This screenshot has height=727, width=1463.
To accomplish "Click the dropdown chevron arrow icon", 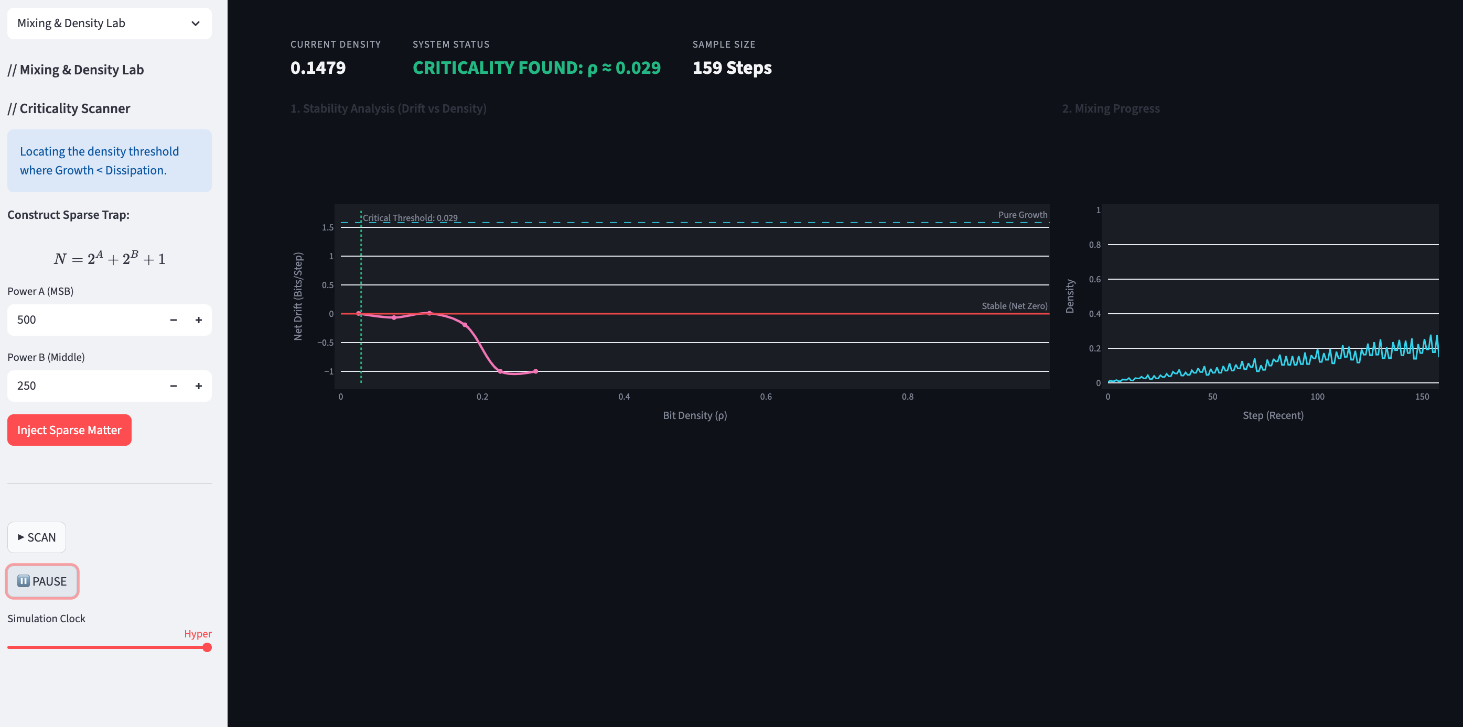I will 196,23.
